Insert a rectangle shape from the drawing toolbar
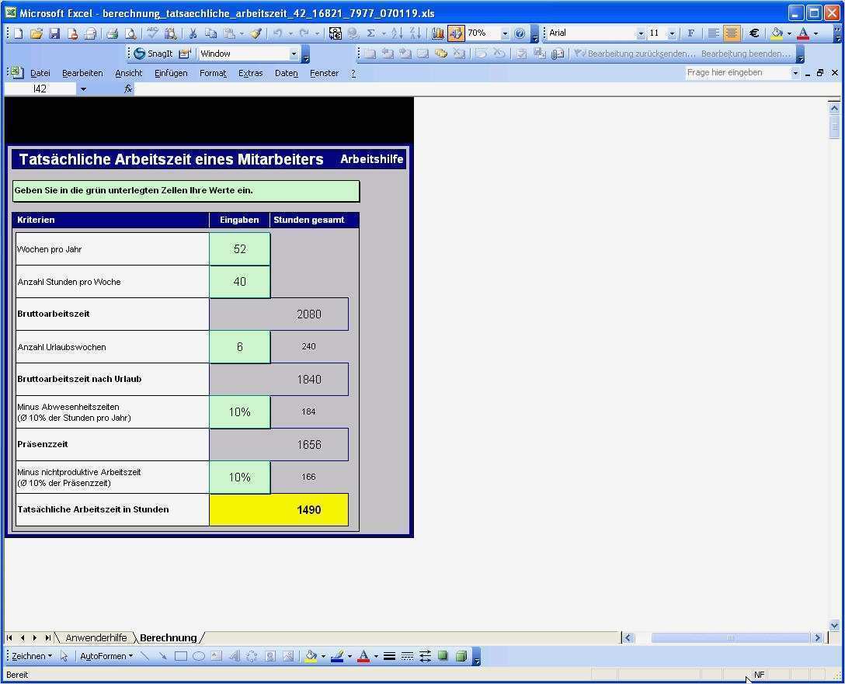 [x=180, y=656]
